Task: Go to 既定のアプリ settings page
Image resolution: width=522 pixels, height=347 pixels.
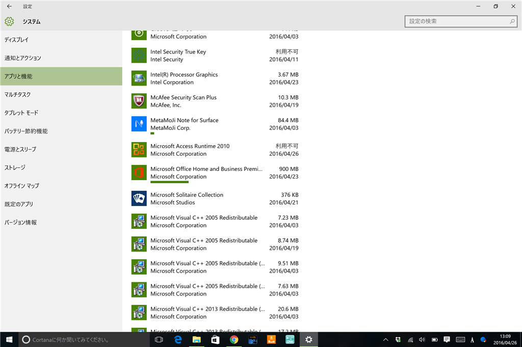Action: coord(61,204)
